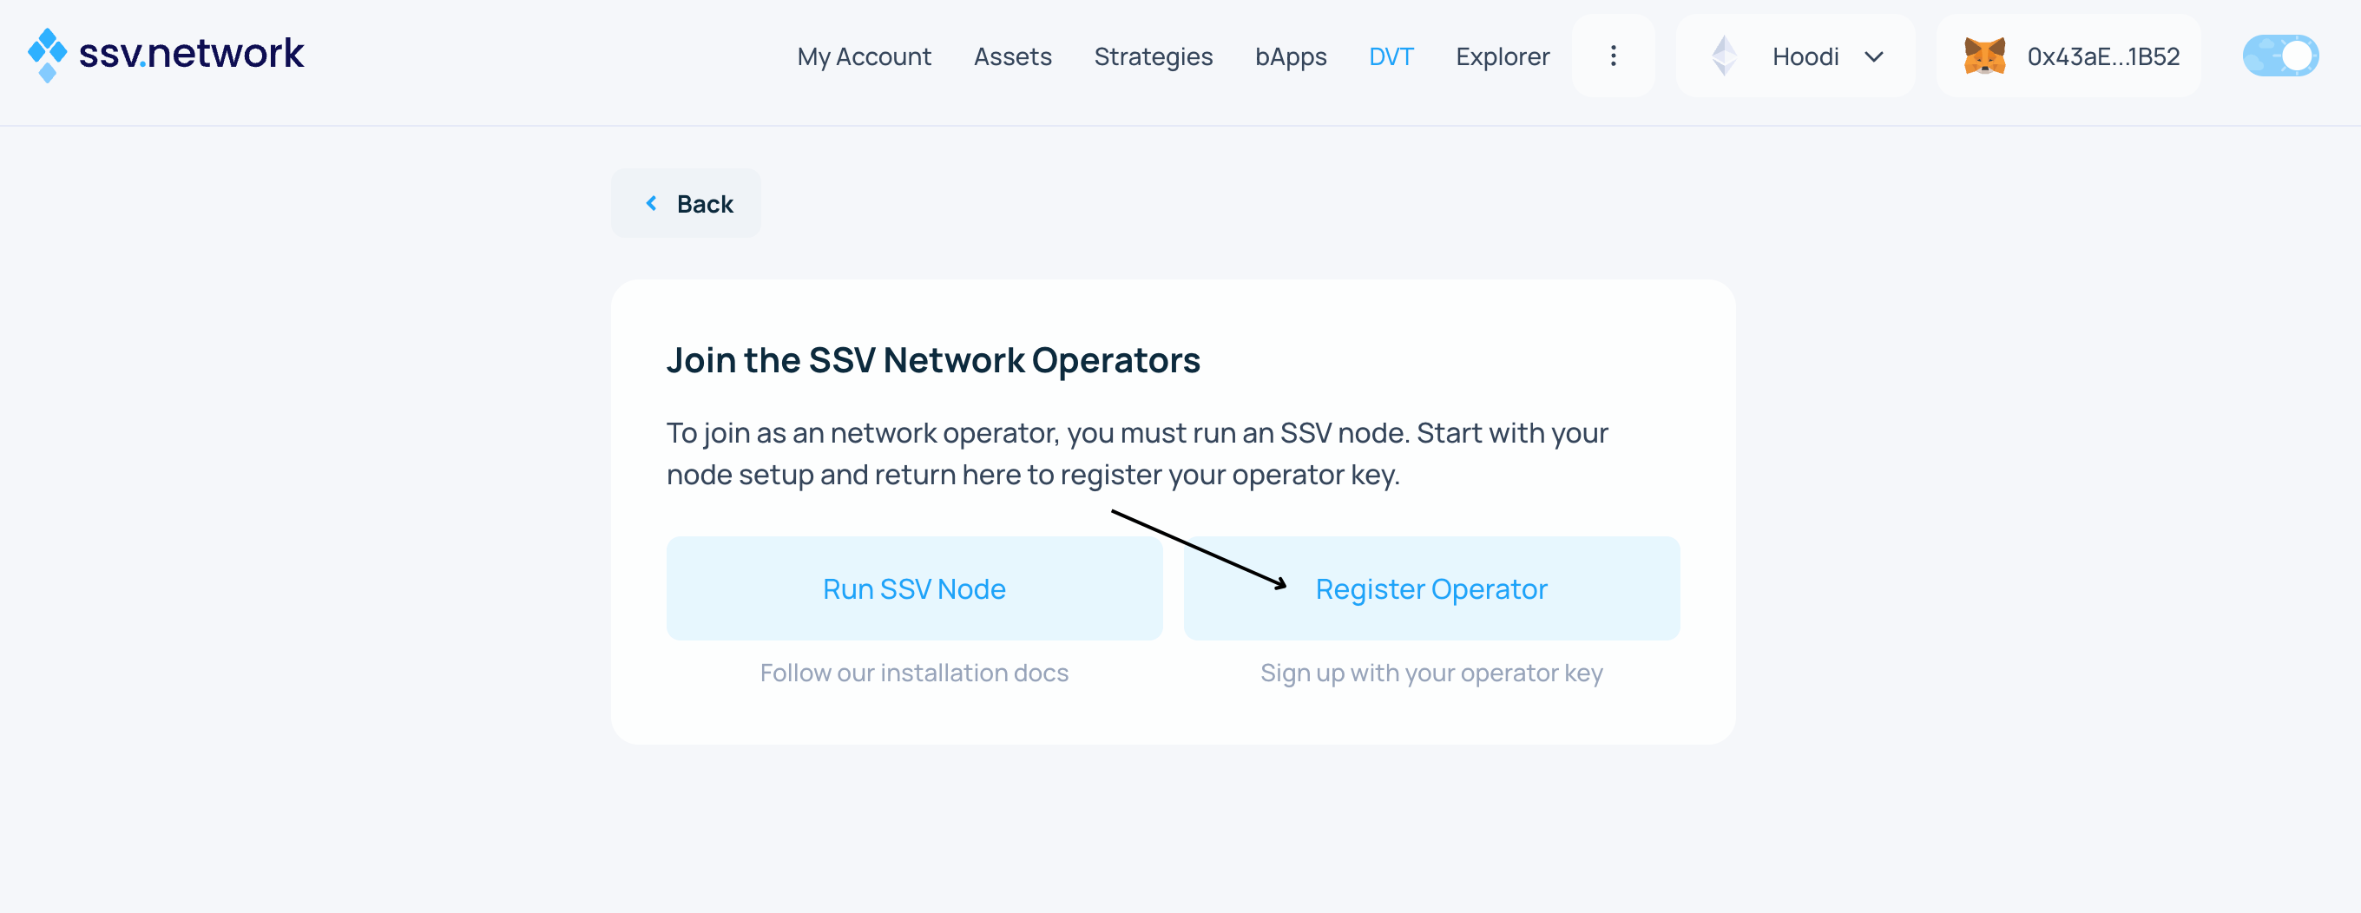2361x913 pixels.
Task: Select the wallet address 0x43aE...1B52
Action: pos(2104,56)
